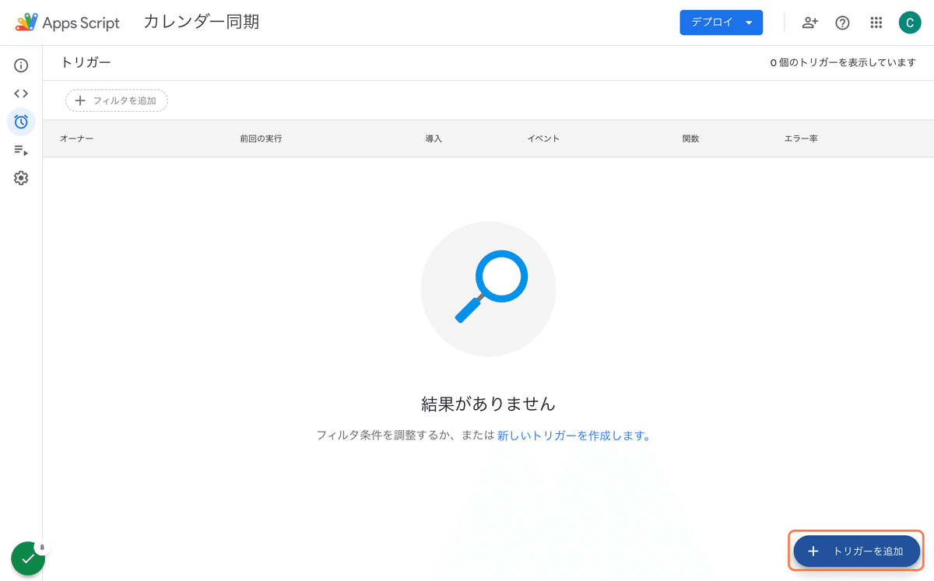Click the magnifying glass illustration

point(489,289)
